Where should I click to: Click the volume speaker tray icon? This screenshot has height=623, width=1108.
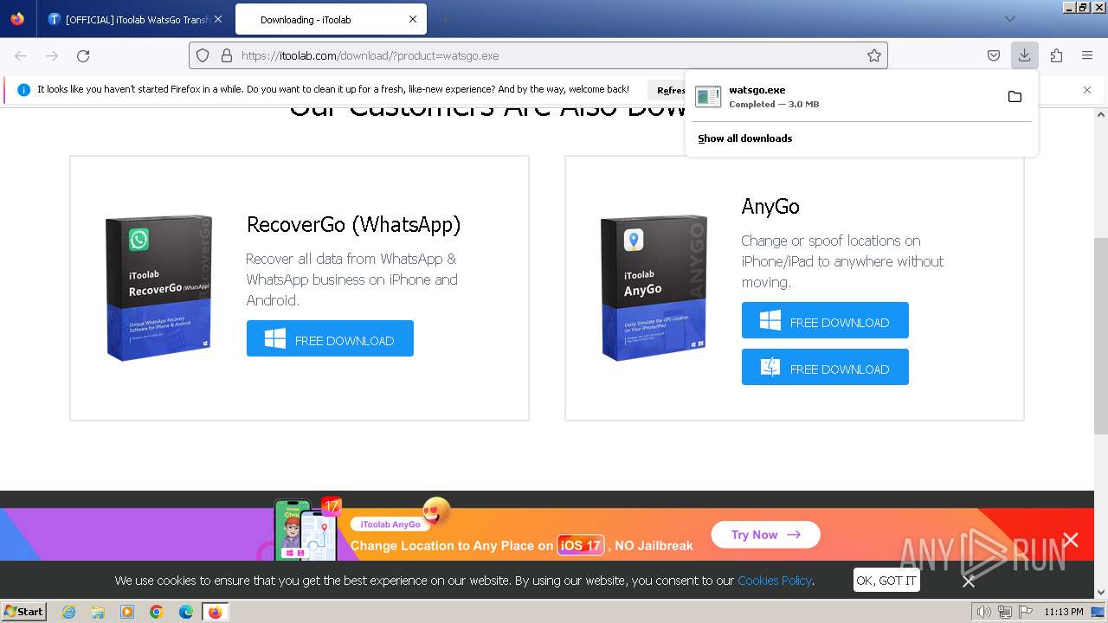(x=983, y=612)
